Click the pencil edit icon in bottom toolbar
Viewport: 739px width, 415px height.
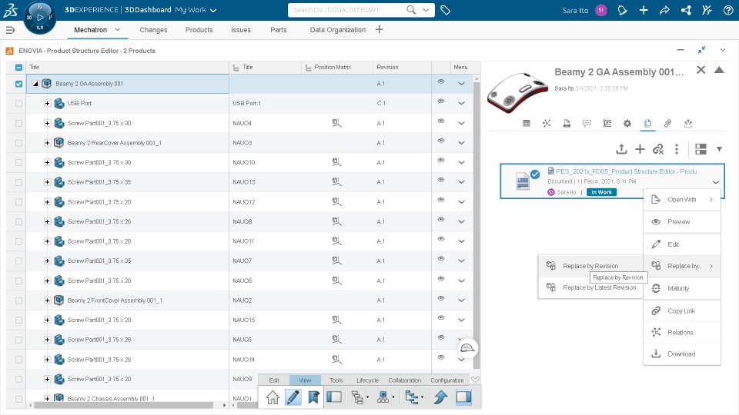pos(293,397)
